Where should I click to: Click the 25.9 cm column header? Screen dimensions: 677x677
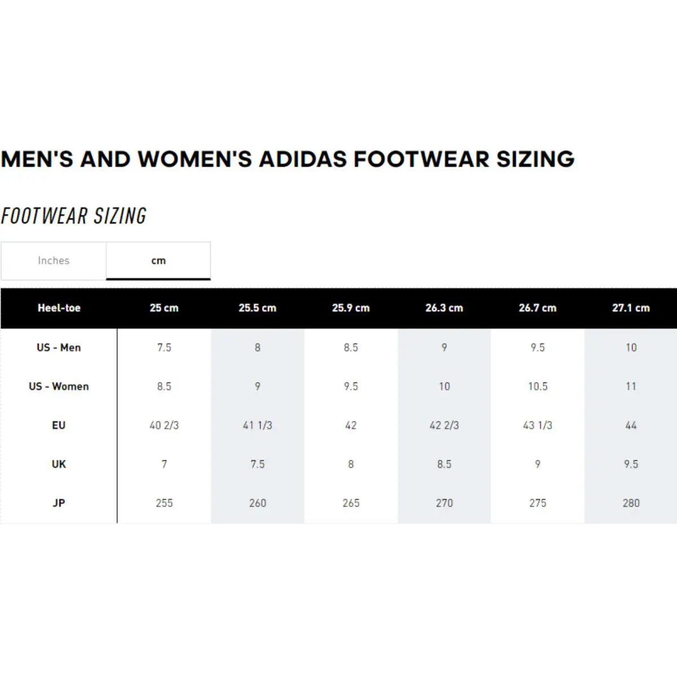coord(351,308)
